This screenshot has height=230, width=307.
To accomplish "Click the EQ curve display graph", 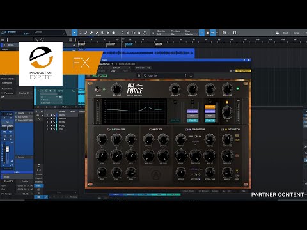I will click(134, 111).
